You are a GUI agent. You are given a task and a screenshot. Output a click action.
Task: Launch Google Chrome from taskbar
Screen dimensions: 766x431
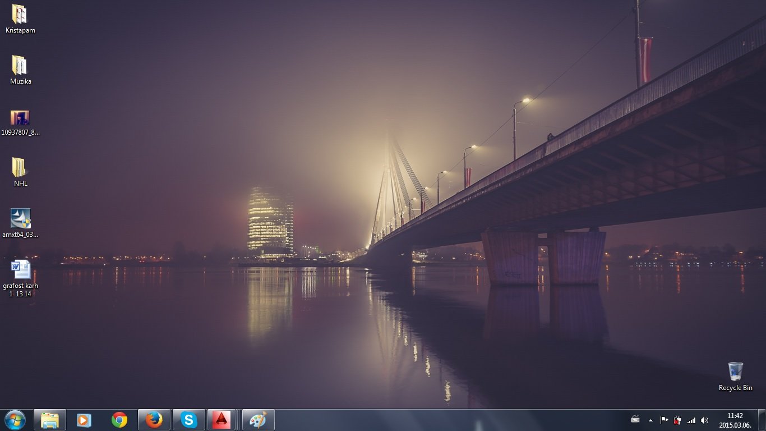[119, 420]
